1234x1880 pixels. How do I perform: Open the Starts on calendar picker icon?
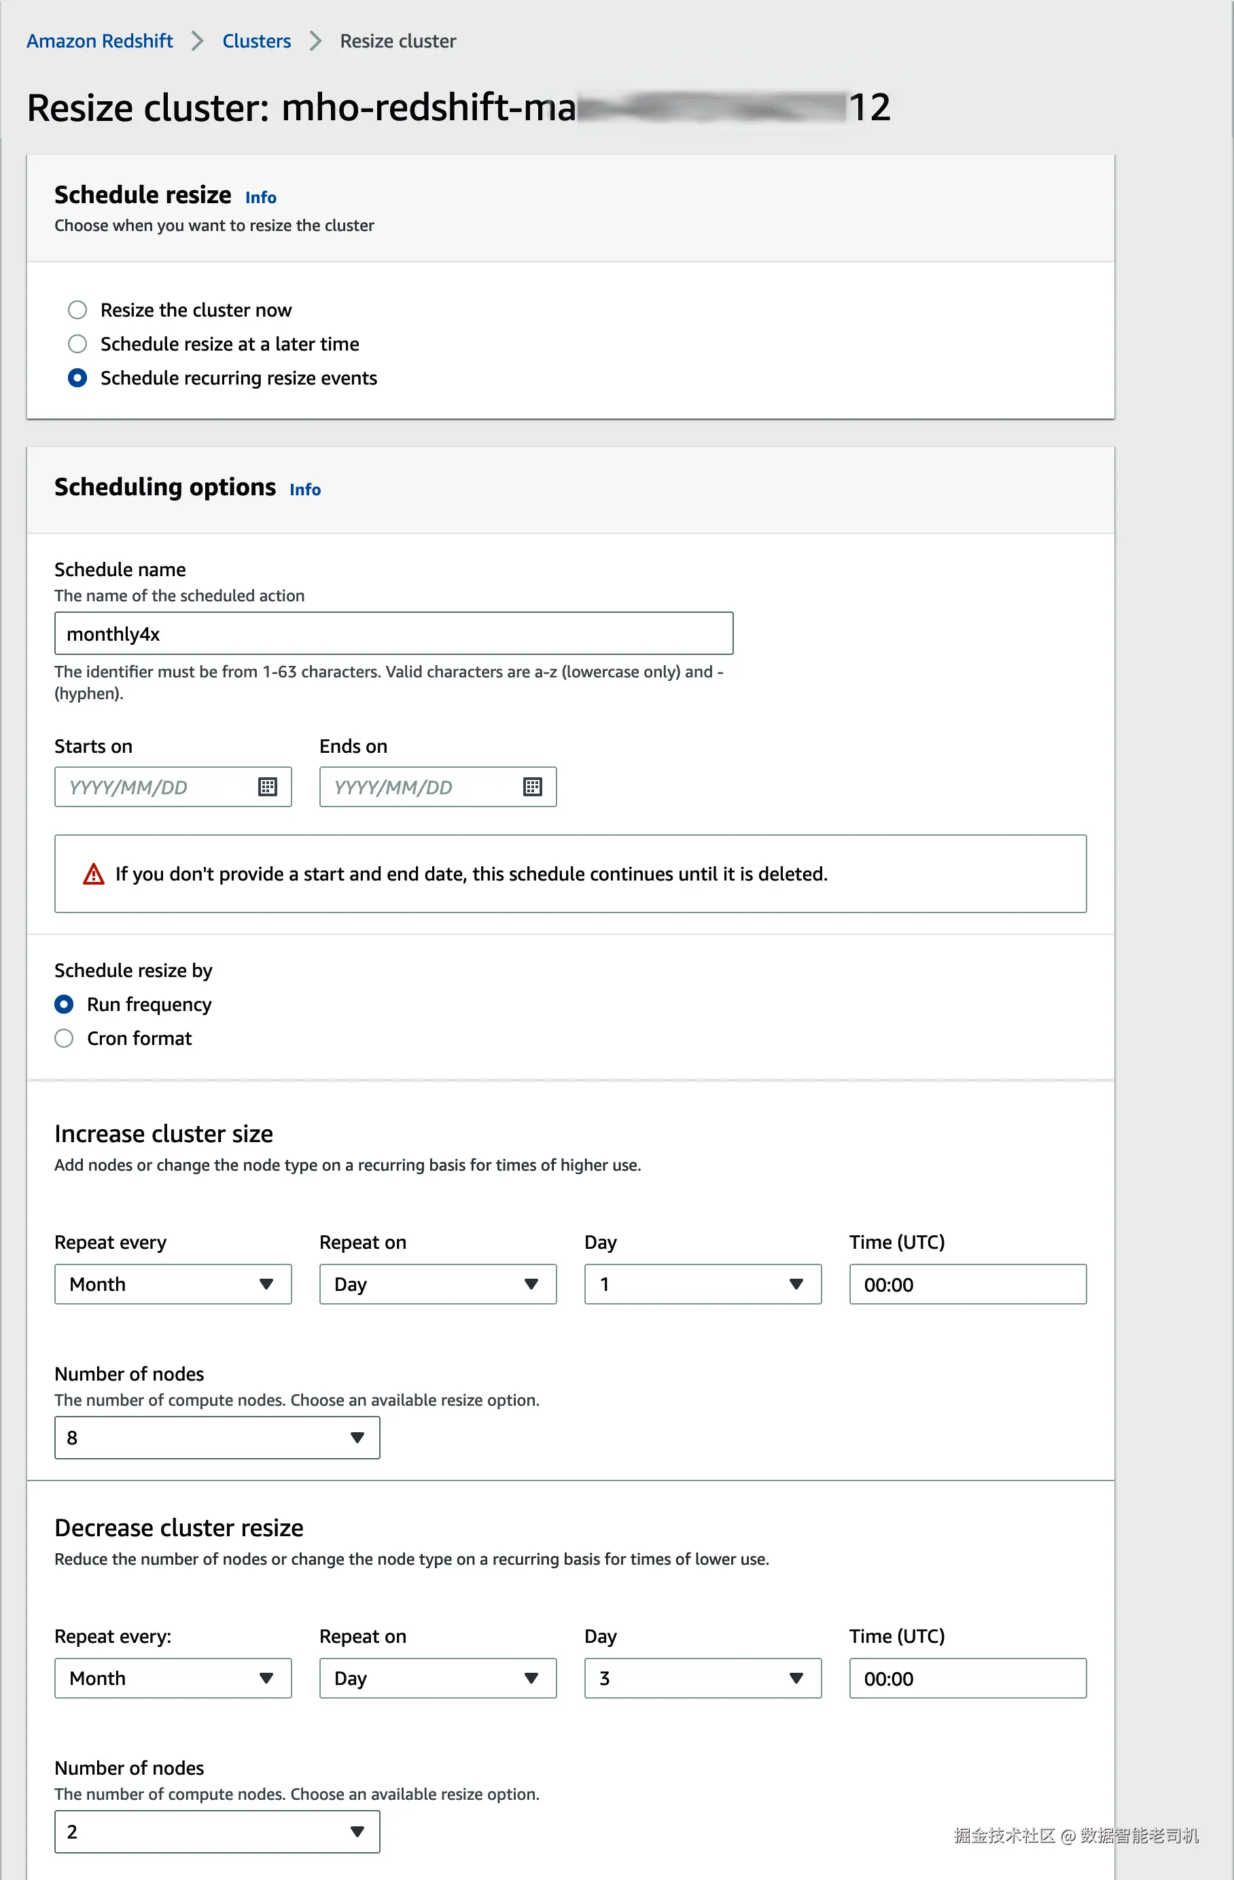268,787
